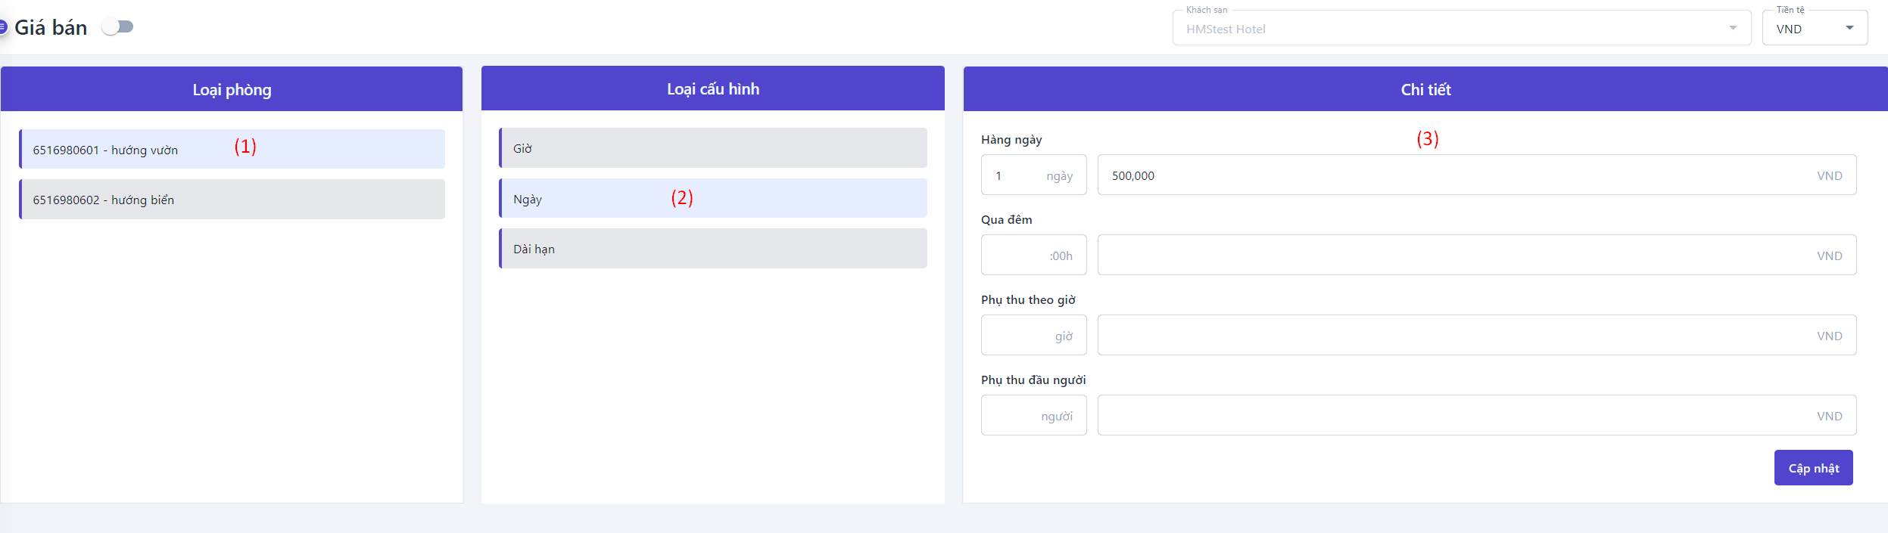This screenshot has width=1888, height=533.
Task: Click the Loại phòng panel header
Action: click(x=232, y=89)
